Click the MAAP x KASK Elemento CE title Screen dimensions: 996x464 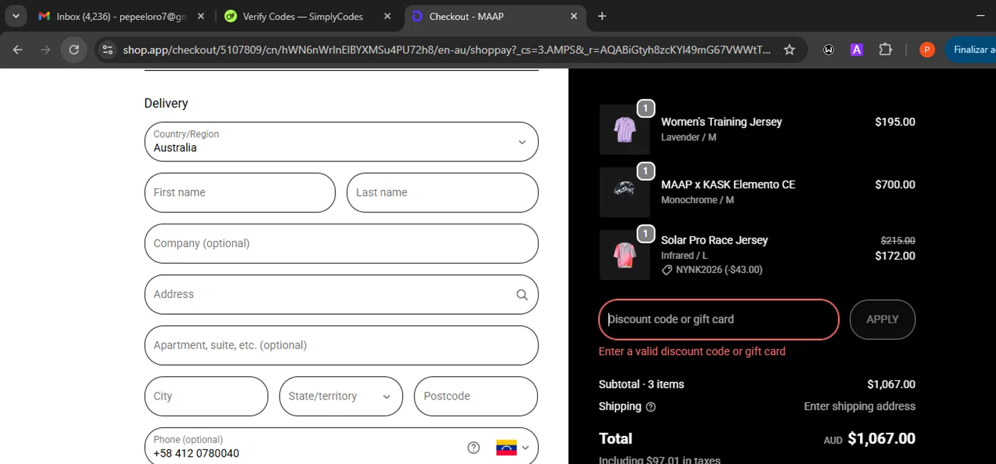(x=728, y=185)
